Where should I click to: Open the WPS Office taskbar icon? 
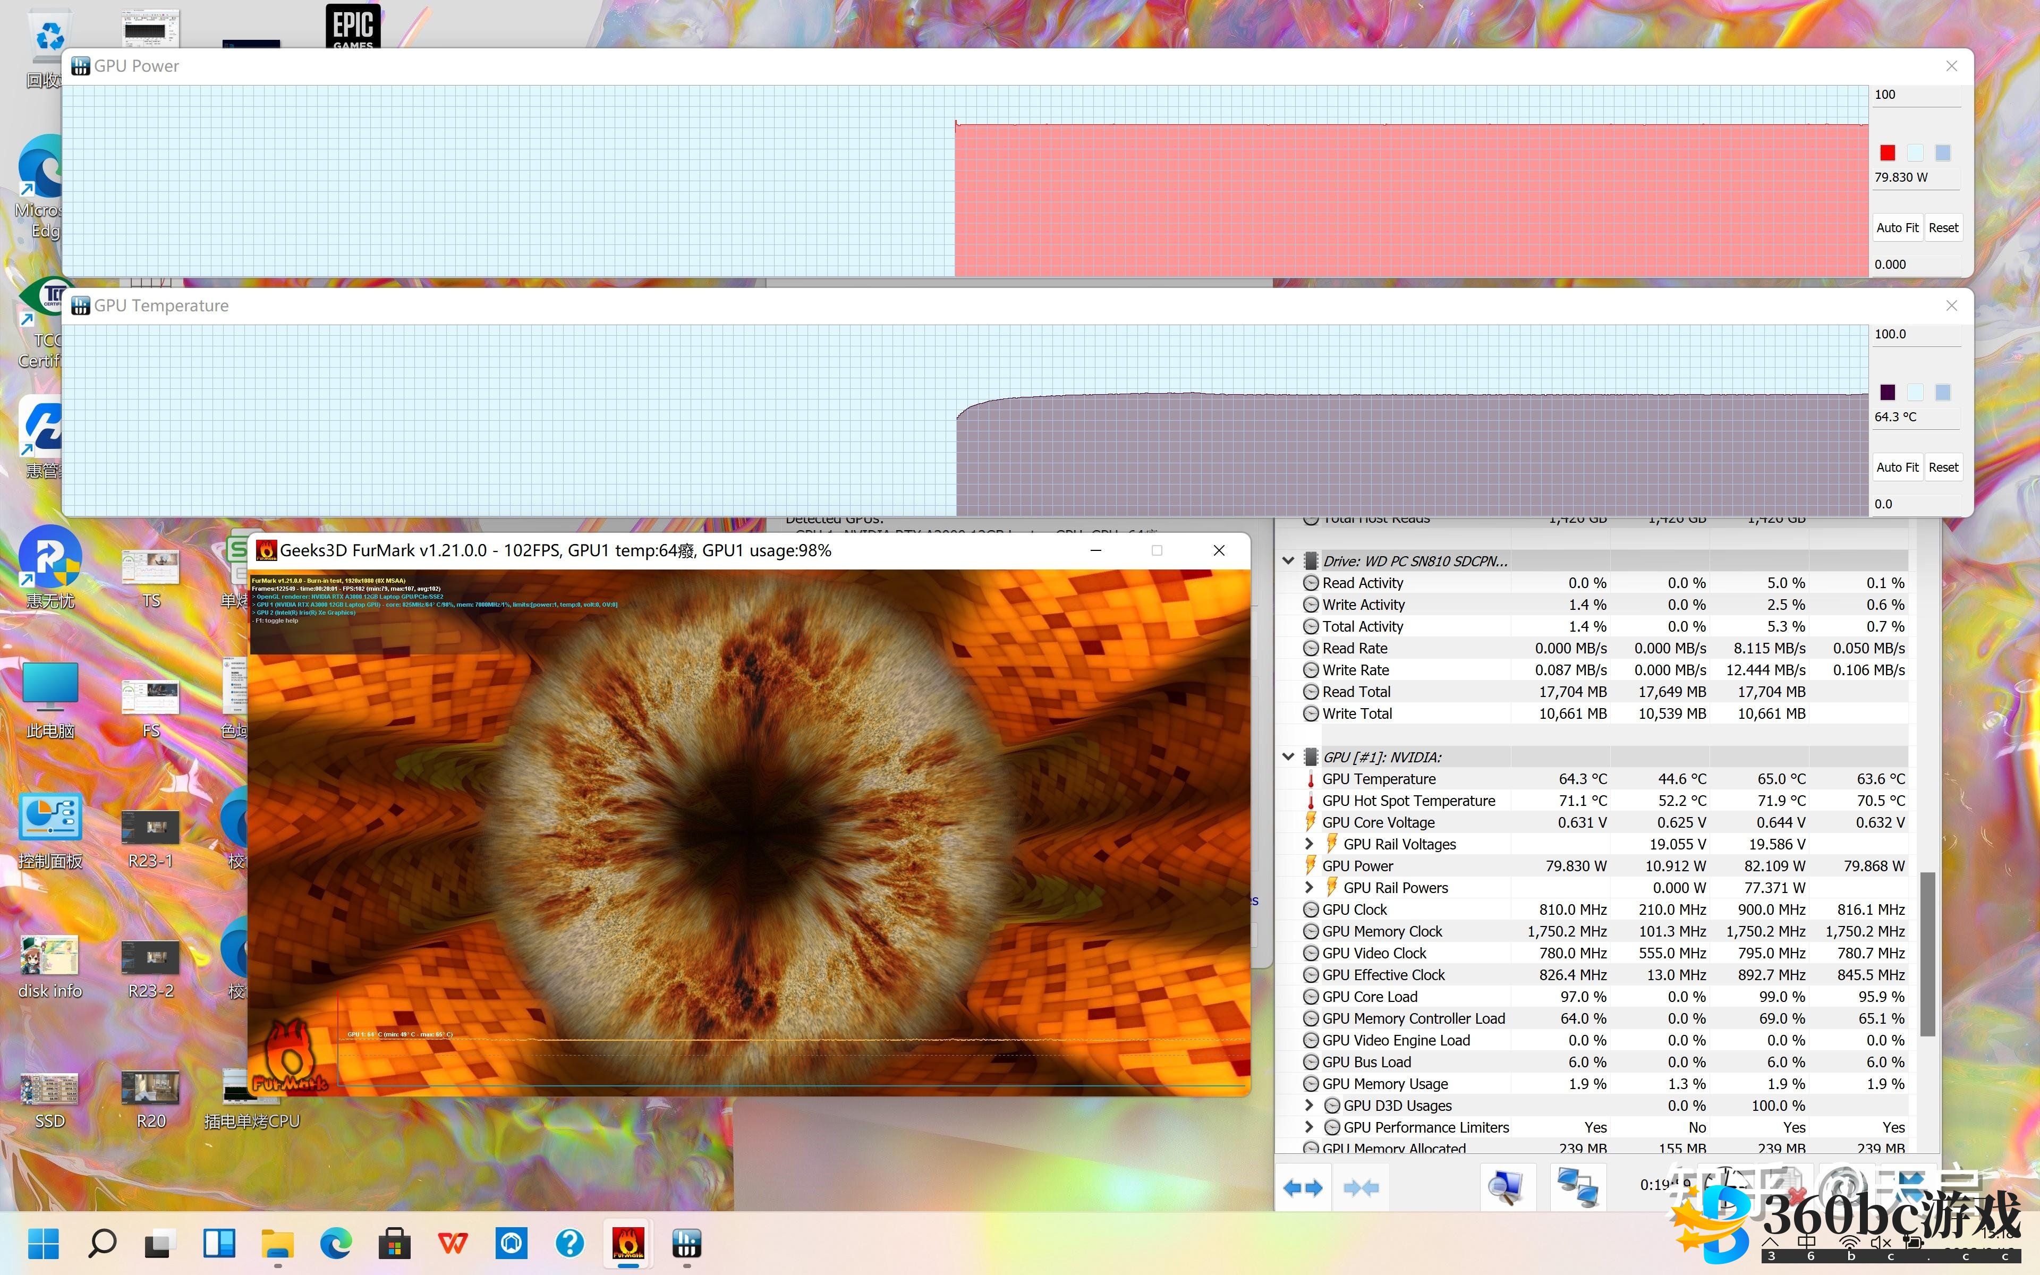[453, 1243]
